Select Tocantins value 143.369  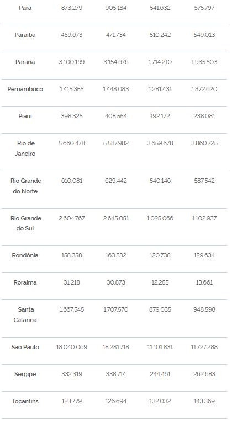coord(204,402)
